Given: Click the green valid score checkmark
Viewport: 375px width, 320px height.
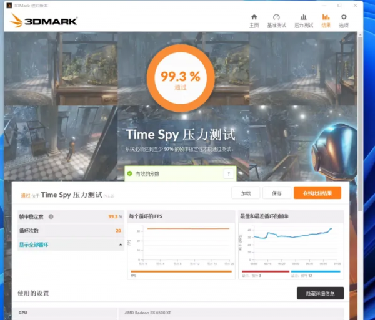Looking at the screenshot, I should [130, 173].
